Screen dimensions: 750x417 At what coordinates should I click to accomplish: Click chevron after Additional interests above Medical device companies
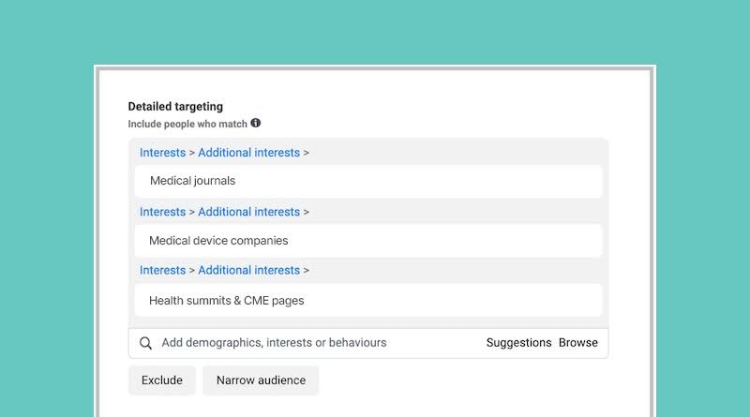[307, 213]
